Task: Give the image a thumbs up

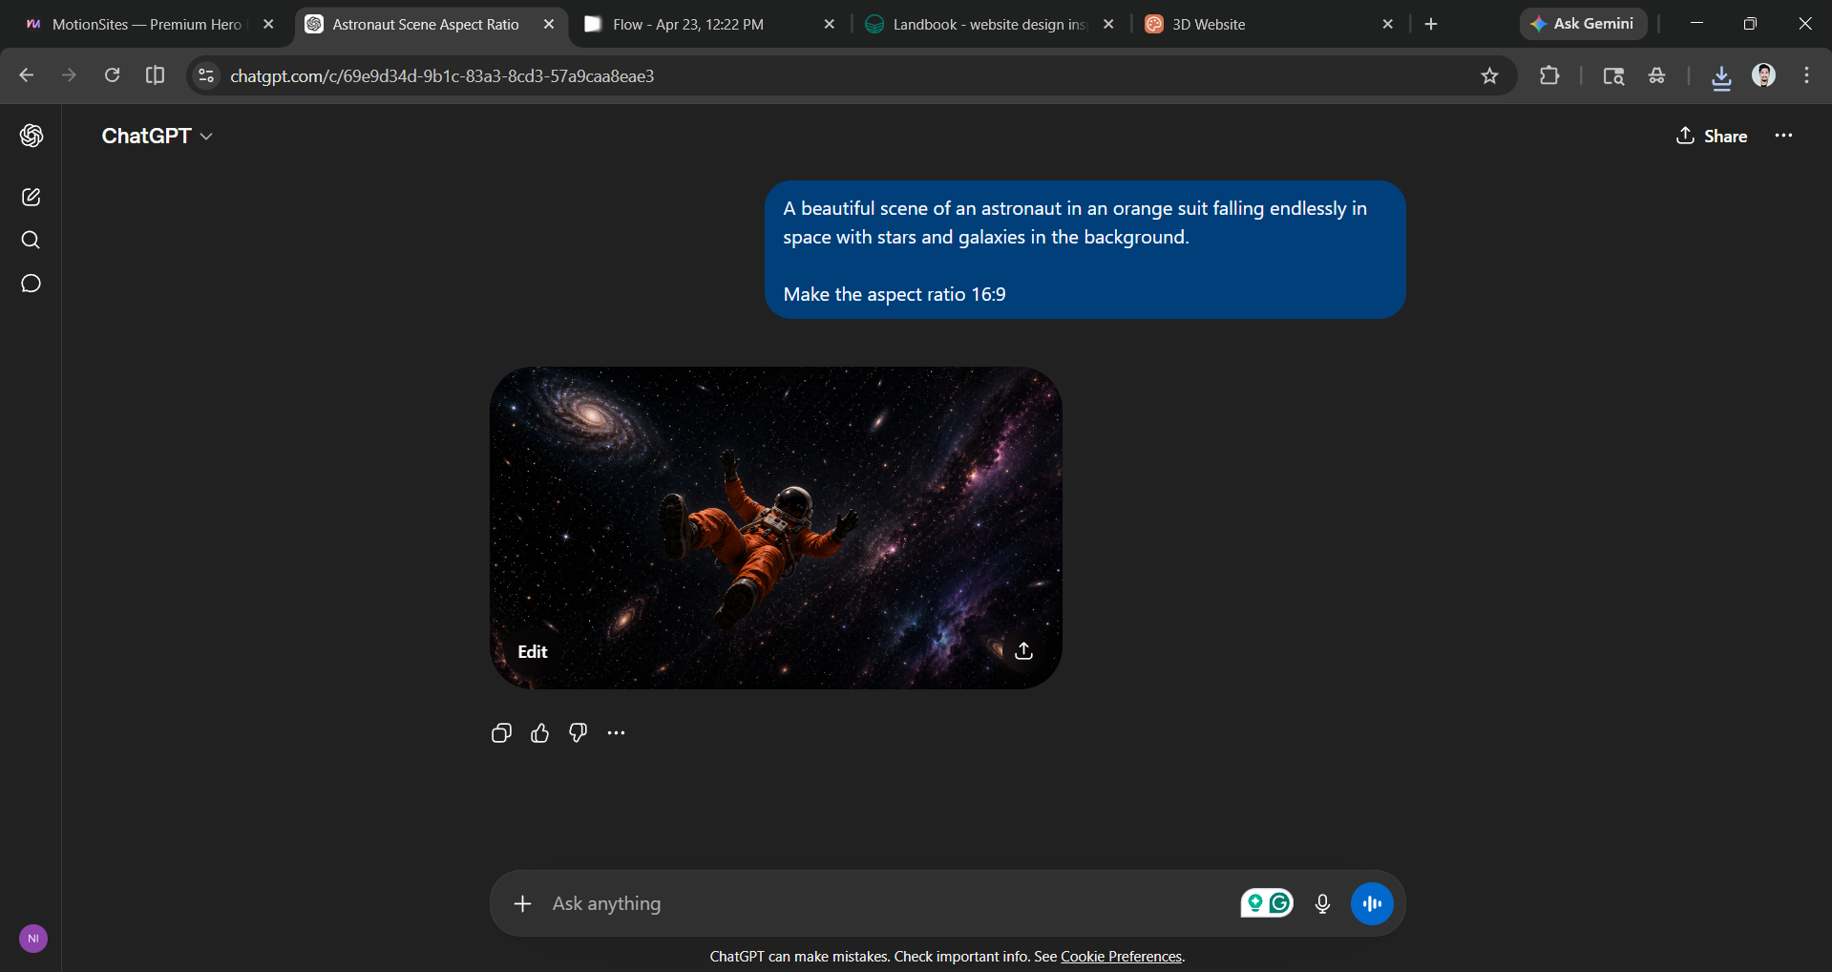Action: (x=538, y=733)
